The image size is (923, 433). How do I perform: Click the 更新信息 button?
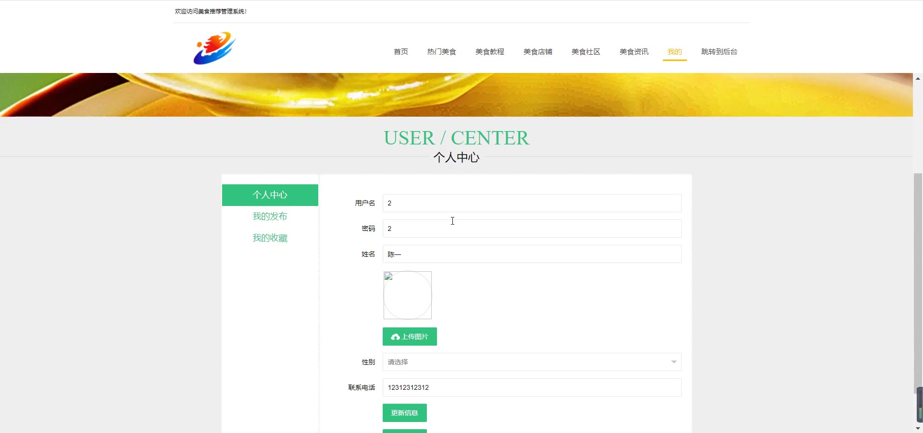[x=405, y=413]
